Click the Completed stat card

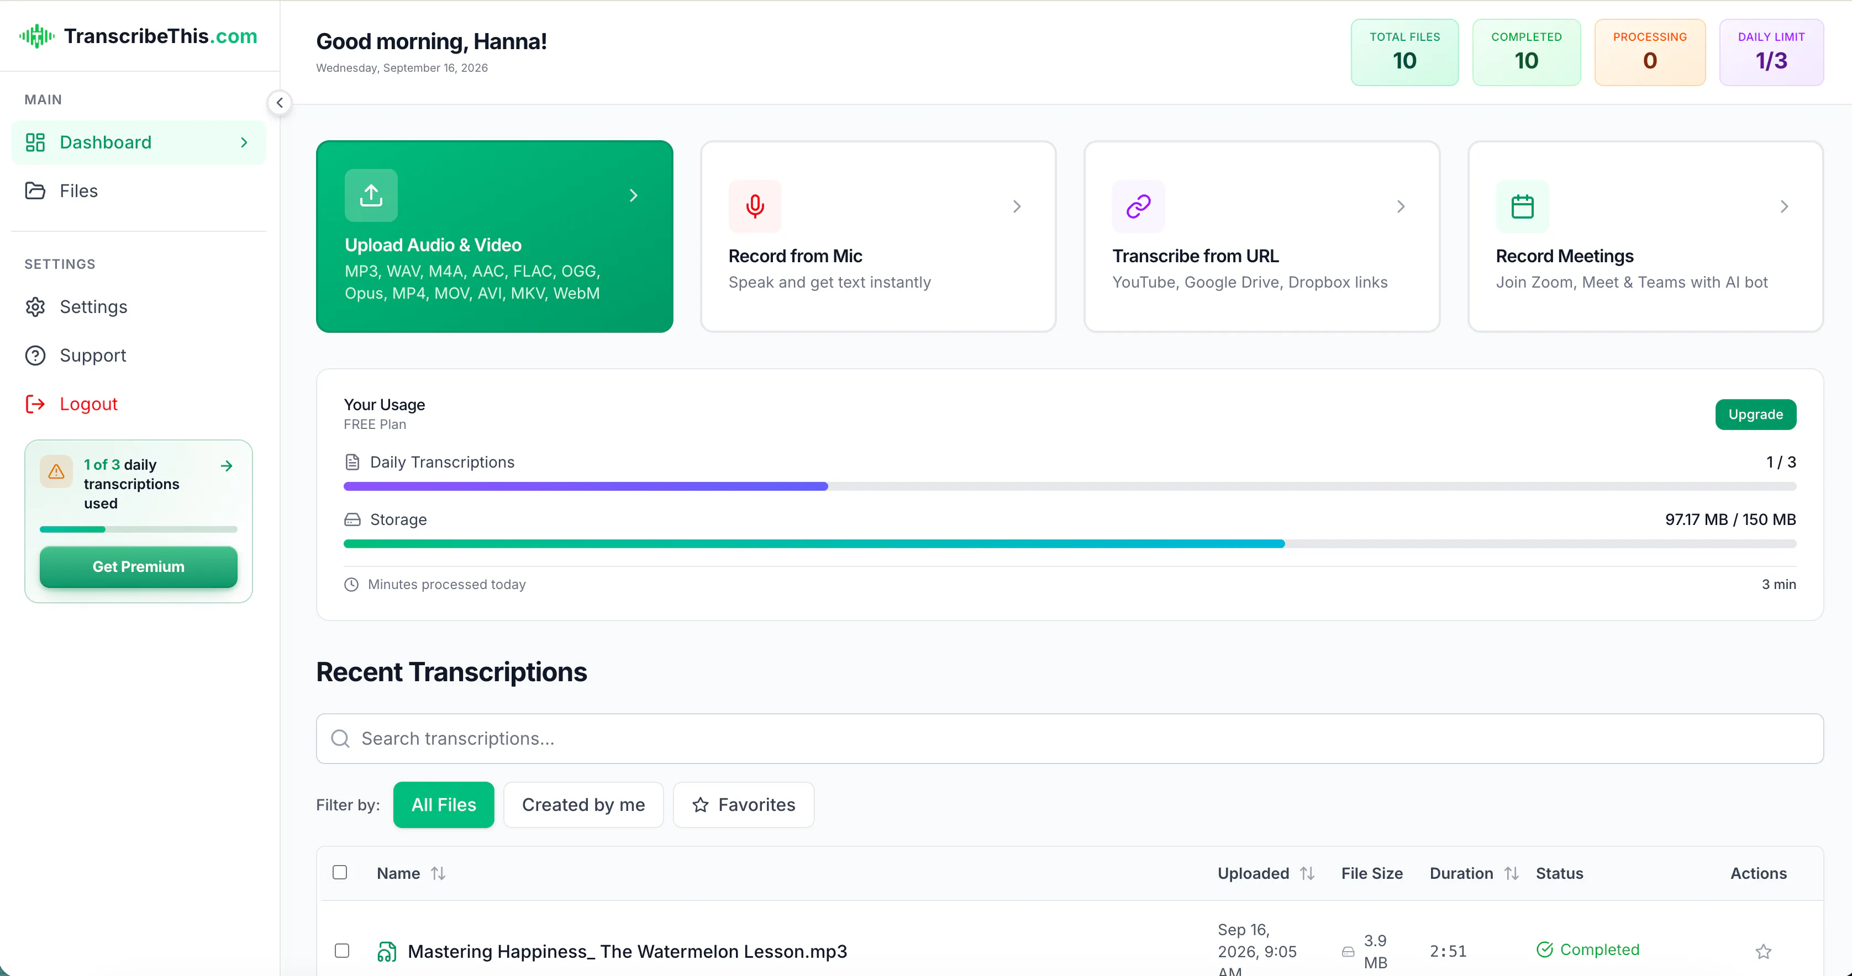pyautogui.click(x=1527, y=52)
